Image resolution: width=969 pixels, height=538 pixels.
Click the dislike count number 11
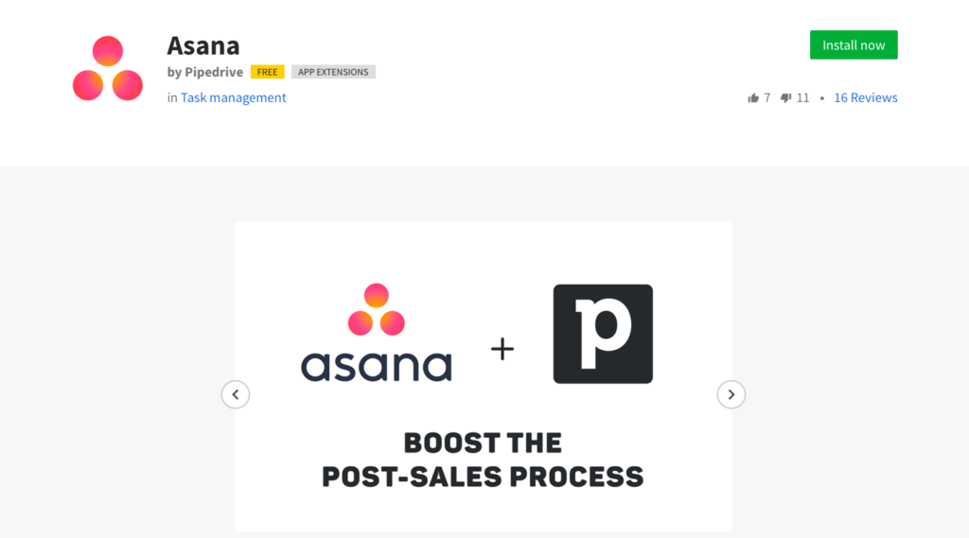coord(802,97)
